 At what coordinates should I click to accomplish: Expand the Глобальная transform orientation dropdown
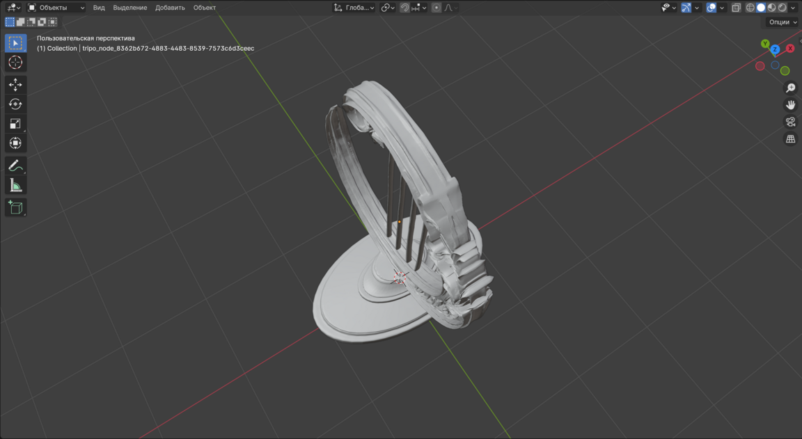click(x=354, y=8)
